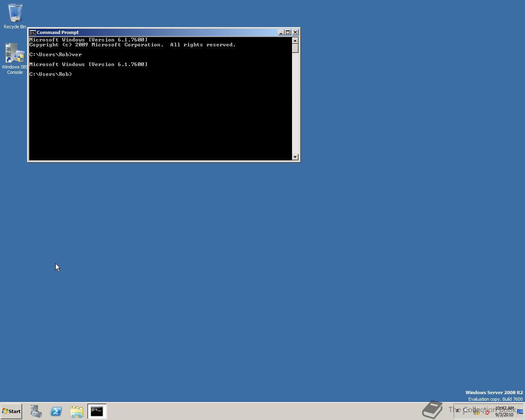Click the Command Prompt title bar text
Image resolution: width=525 pixels, height=420 pixels.
[58, 32]
